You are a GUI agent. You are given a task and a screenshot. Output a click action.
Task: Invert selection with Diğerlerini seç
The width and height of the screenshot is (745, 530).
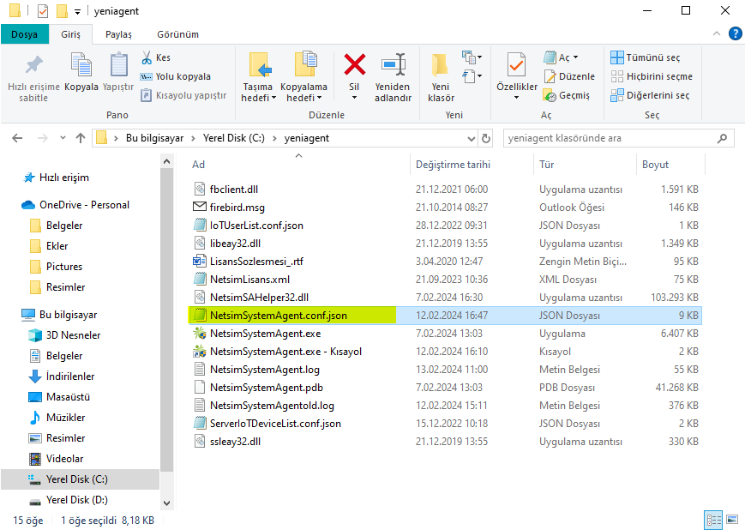[650, 95]
